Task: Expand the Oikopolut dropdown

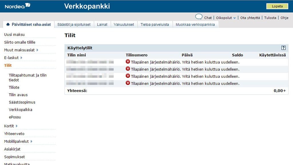Action: tap(226, 17)
